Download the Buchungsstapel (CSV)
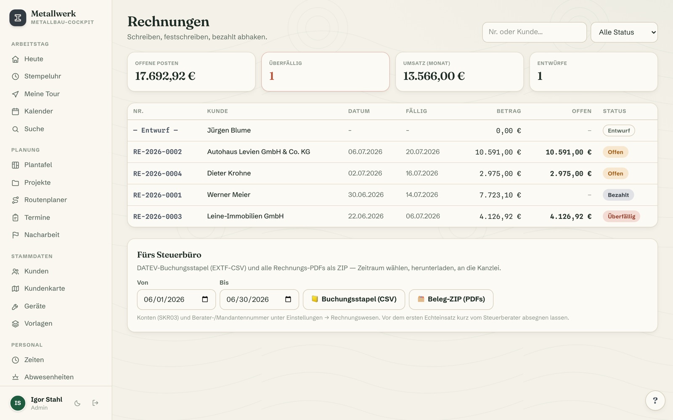Screen dimensions: 673x420 click(354, 299)
